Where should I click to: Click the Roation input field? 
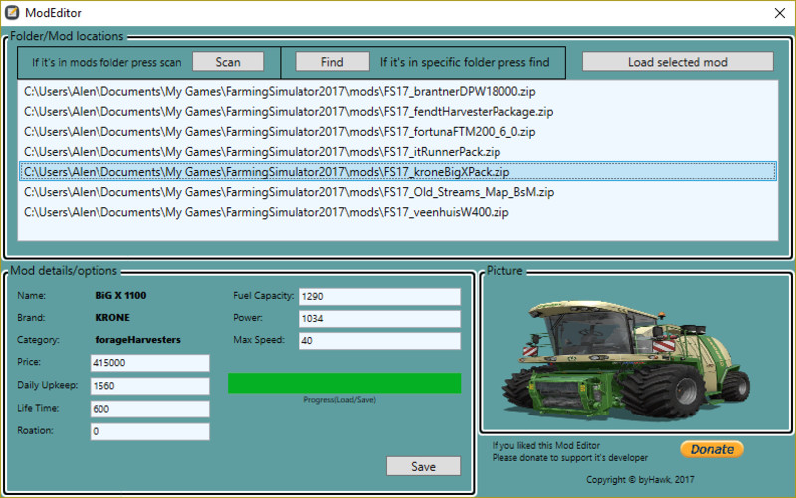click(149, 431)
